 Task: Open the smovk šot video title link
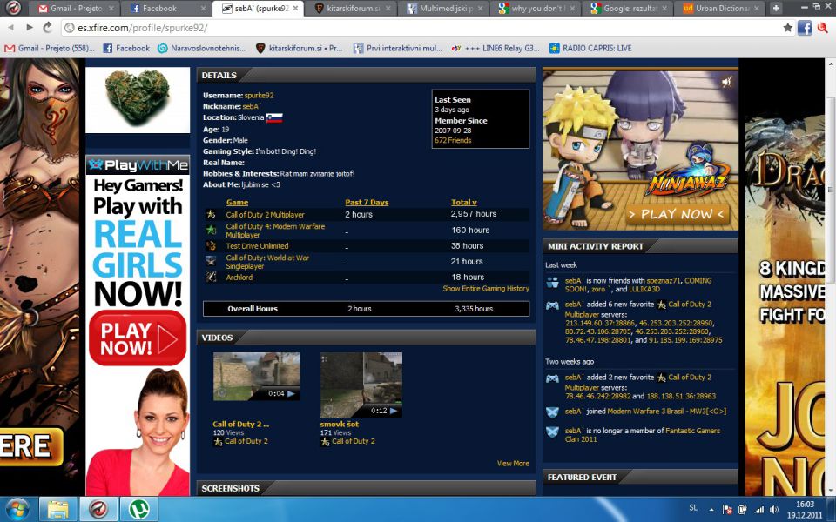tap(339, 424)
